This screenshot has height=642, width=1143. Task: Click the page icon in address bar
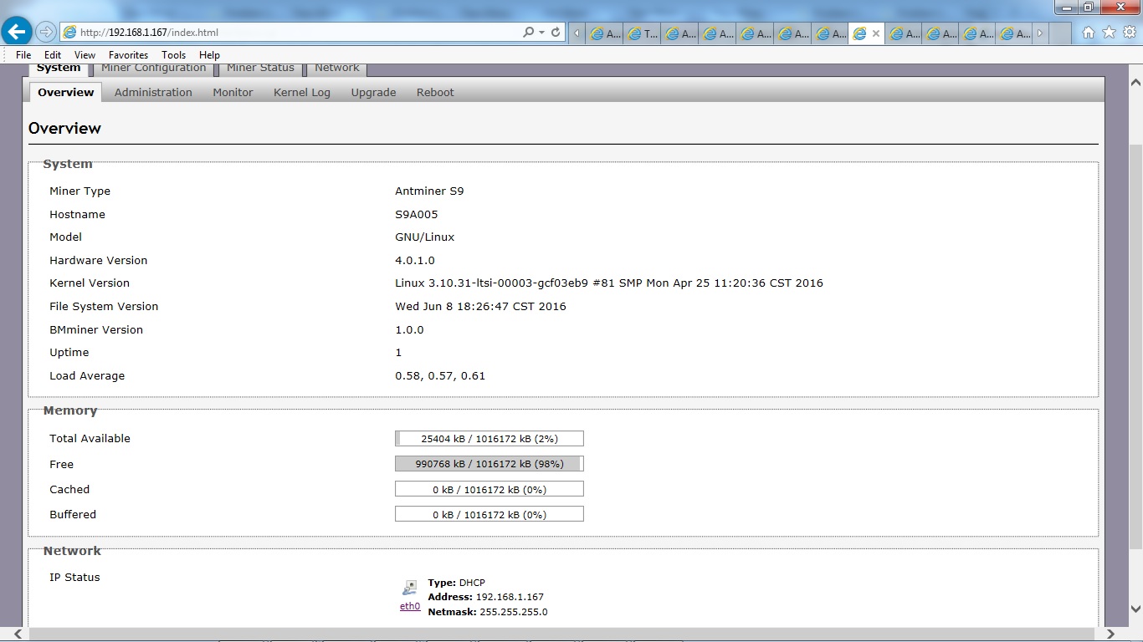pyautogui.click(x=70, y=32)
